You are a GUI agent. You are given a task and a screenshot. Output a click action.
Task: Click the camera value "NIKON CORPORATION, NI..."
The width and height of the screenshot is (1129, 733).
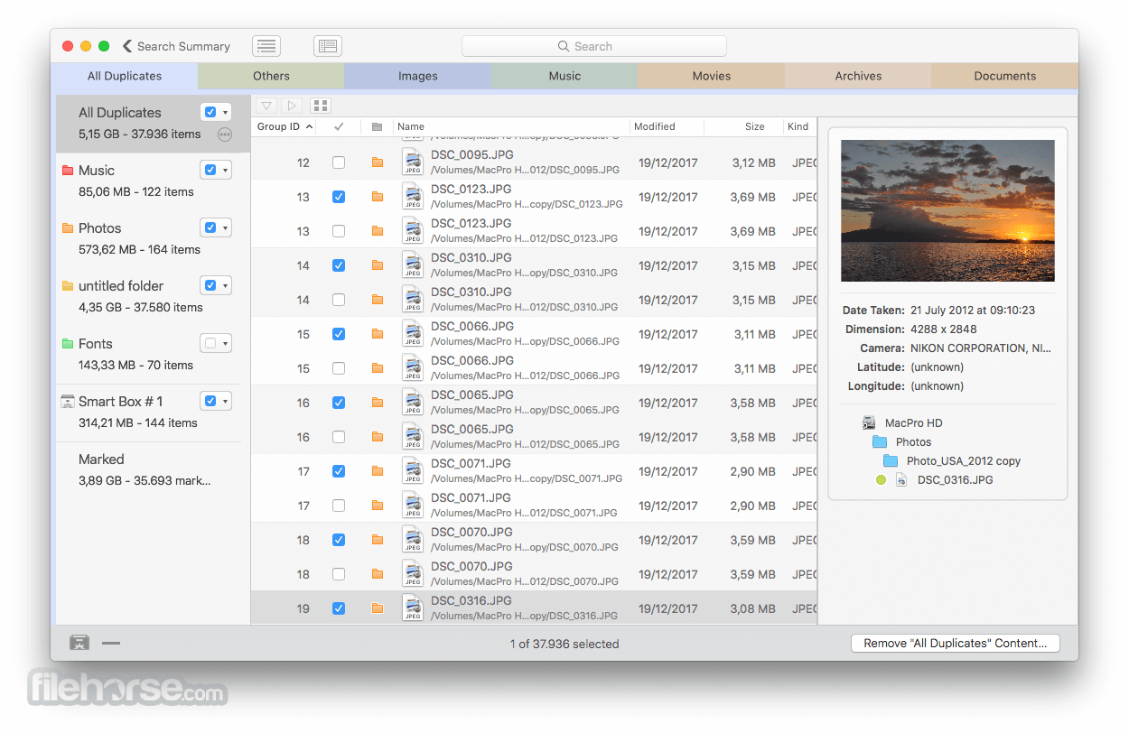coord(981,348)
